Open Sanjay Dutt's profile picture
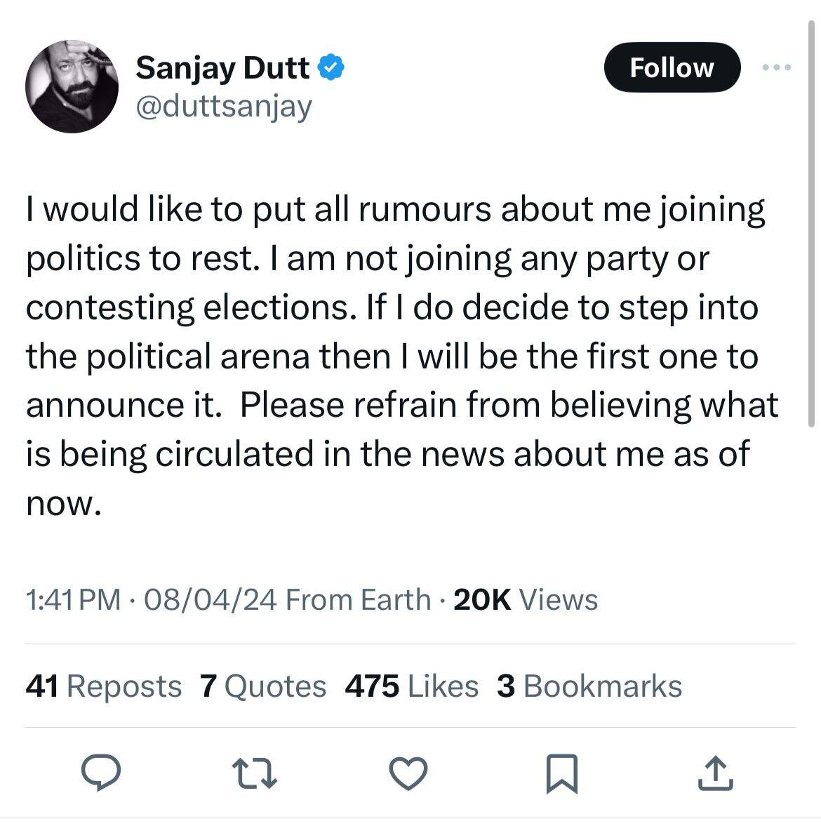 (72, 87)
